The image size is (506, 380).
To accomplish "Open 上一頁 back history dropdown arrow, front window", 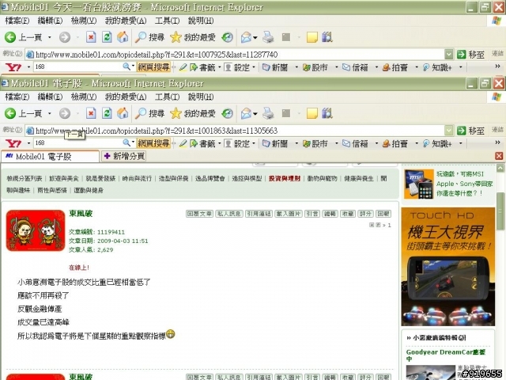I will click(49, 113).
